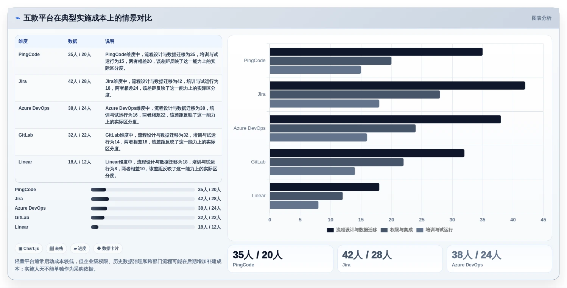This screenshot has height=288, width=567.
Task: Click 18人 / 12人 table cell
Action: 79,162
